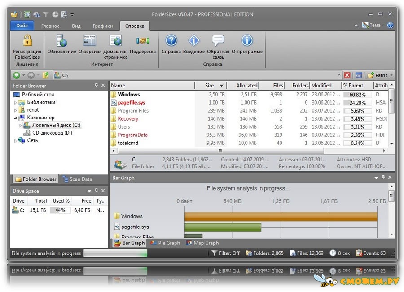Pin the Drive Space panel

[x=97, y=191]
